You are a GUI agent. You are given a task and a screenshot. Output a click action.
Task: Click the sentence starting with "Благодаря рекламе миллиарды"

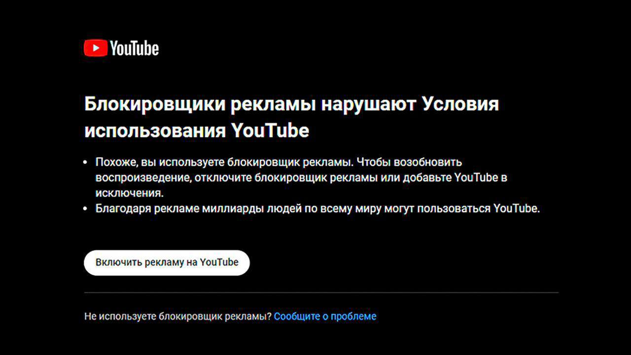(x=318, y=209)
